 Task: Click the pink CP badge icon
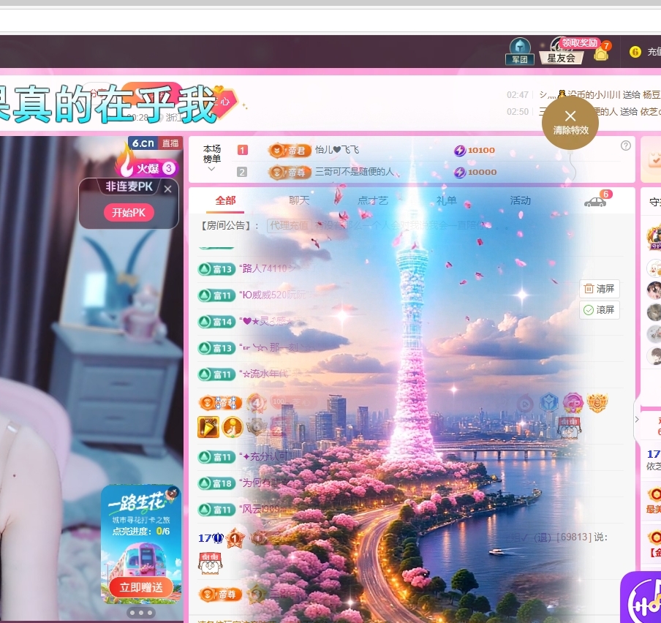573,404
